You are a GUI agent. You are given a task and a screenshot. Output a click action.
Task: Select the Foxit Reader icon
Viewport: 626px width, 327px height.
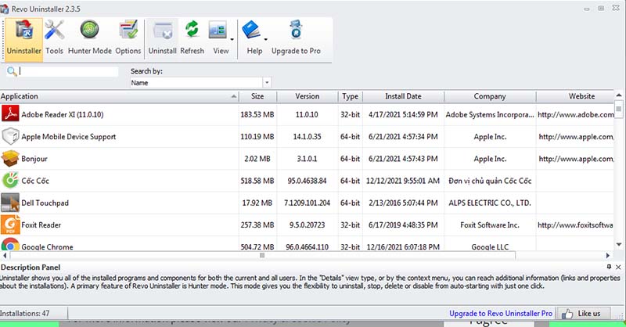[x=10, y=225]
